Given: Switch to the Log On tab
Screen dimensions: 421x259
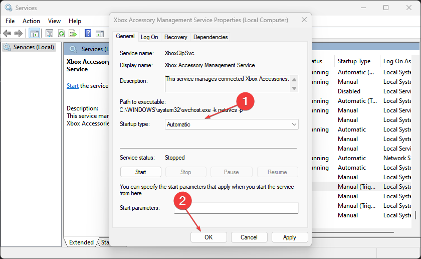Looking at the screenshot, I should 149,37.
